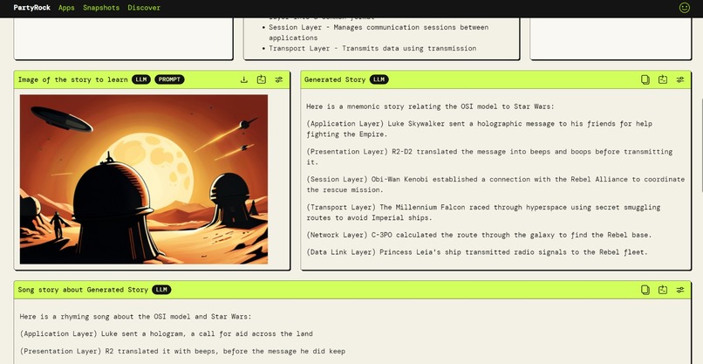Click the '(Presentation Layer) R2-D2 translated' line
This screenshot has height=364, width=703.
pyautogui.click(x=489, y=156)
